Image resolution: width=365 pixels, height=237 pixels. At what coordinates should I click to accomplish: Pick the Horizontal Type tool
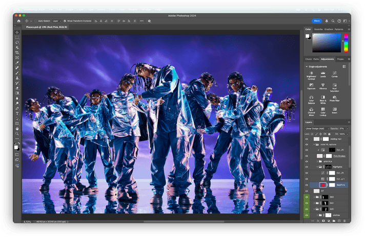tap(17, 113)
